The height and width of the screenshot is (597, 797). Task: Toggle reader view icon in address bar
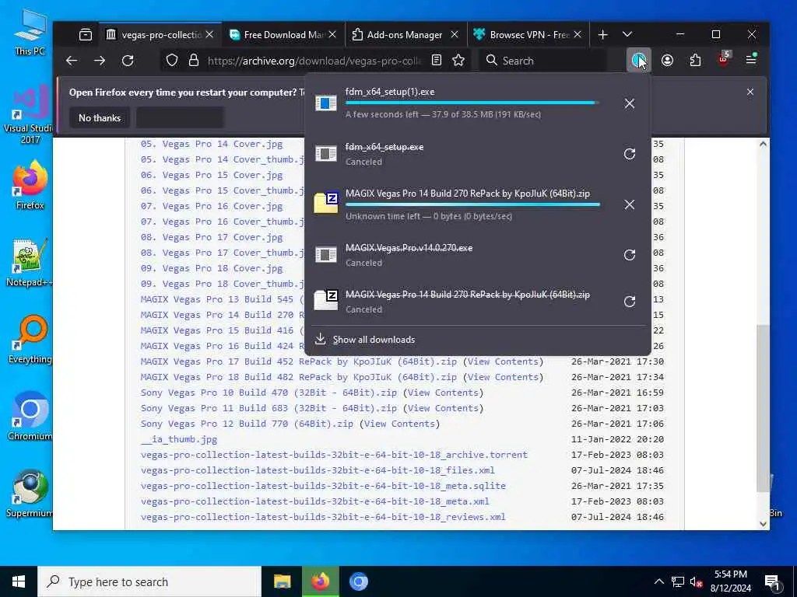click(x=437, y=61)
